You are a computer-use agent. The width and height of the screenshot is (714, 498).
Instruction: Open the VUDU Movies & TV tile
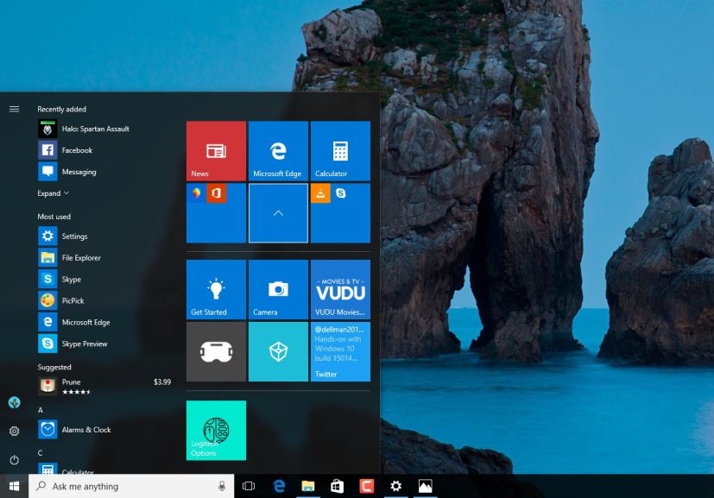point(340,288)
